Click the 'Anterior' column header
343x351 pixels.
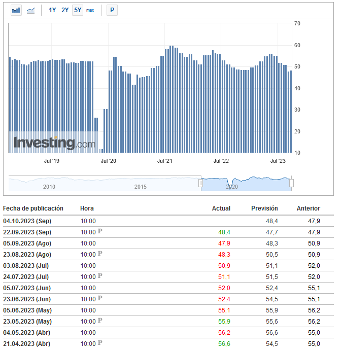[308, 208]
